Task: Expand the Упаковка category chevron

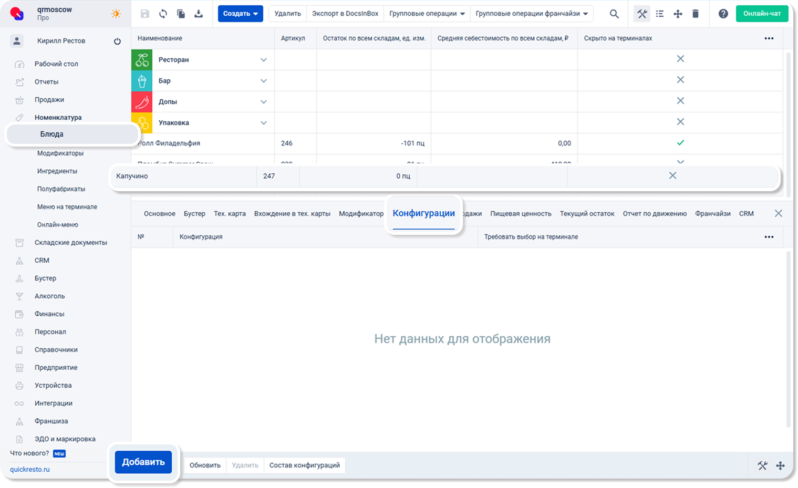Action: (264, 123)
